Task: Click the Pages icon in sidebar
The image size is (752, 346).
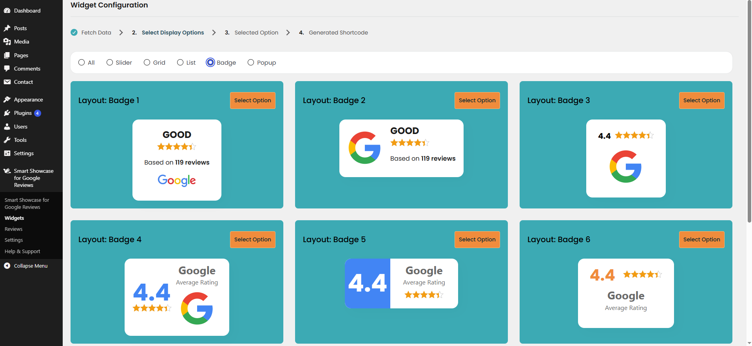Action: 7,55
